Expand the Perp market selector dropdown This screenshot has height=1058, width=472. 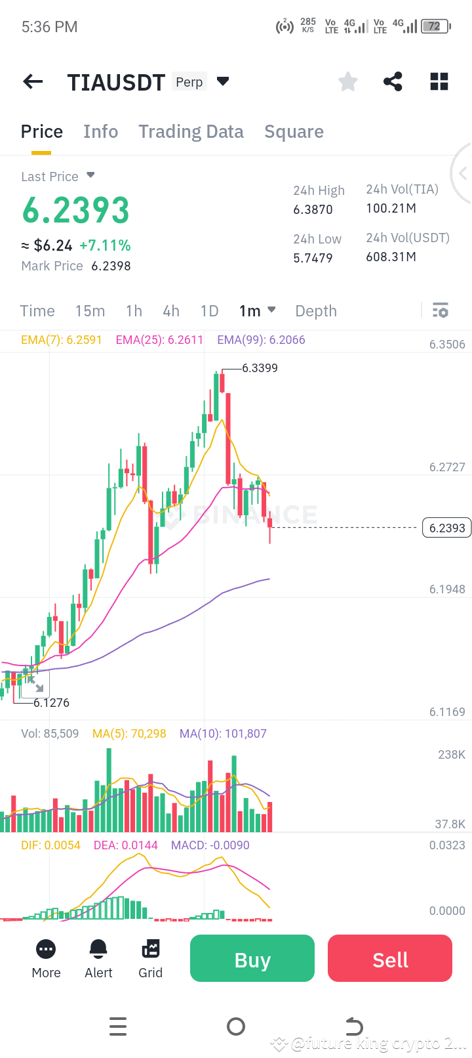click(x=223, y=81)
